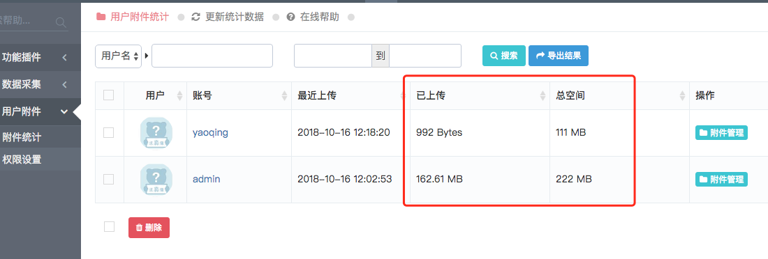This screenshot has width=768, height=259.
Task: Collapse the 用户附件 sidebar menu
Action: pyautogui.click(x=40, y=112)
